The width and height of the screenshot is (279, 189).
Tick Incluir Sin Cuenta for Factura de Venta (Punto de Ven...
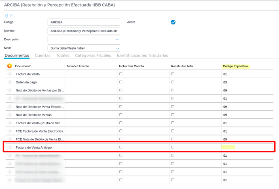click(x=121, y=123)
